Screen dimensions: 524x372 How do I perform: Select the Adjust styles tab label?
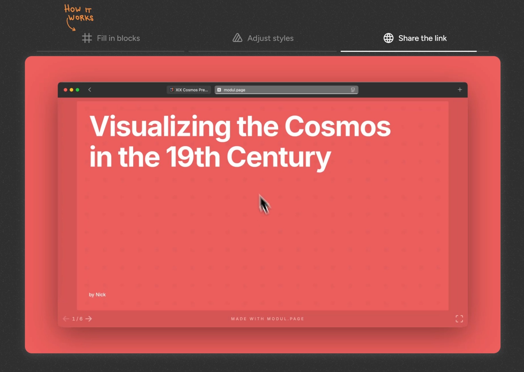point(270,38)
